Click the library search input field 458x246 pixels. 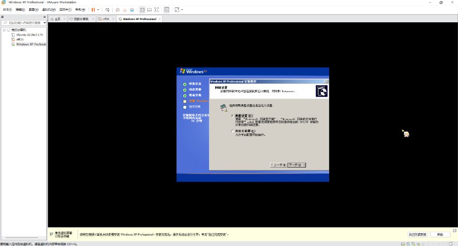(x=23, y=23)
